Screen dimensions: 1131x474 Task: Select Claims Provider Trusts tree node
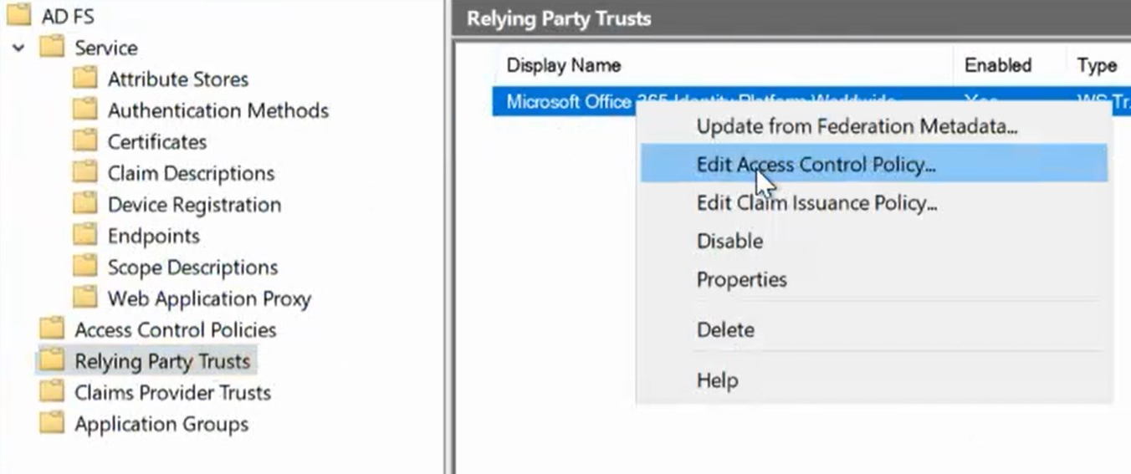pos(172,393)
